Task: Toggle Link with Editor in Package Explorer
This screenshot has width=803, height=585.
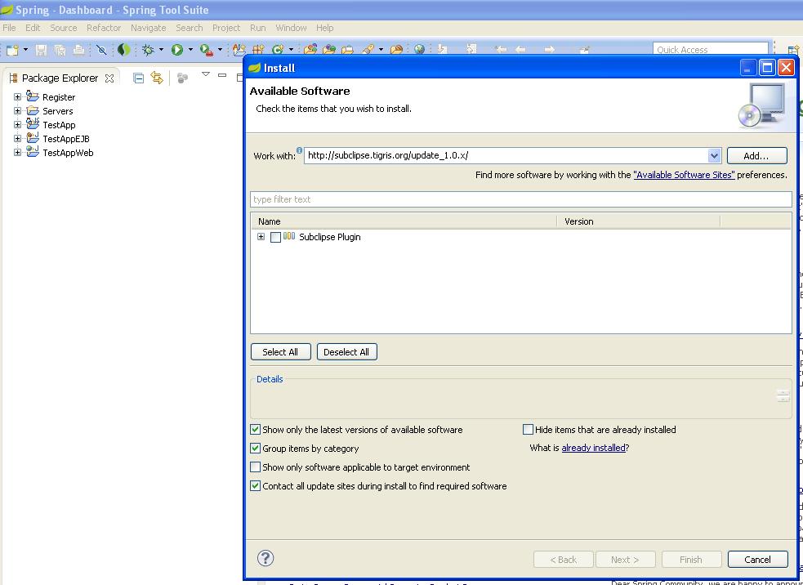Action: coord(156,77)
